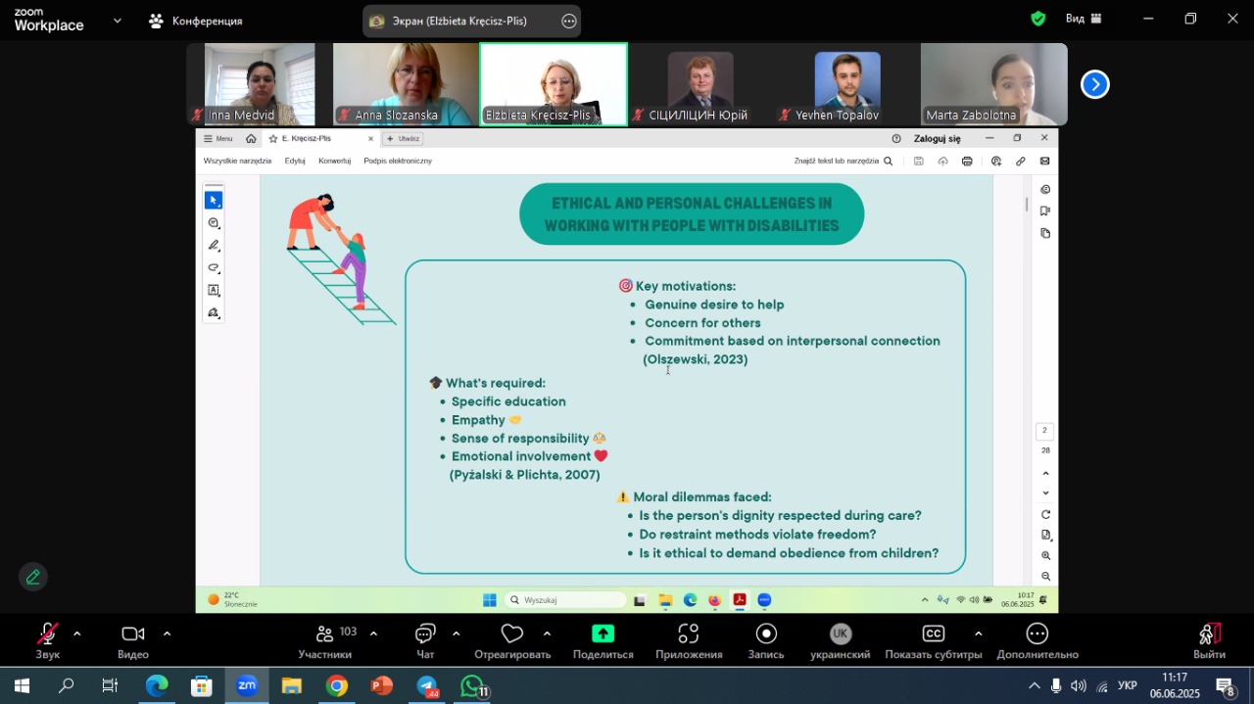
Task: Open the Вид view menu
Action: (1084, 19)
